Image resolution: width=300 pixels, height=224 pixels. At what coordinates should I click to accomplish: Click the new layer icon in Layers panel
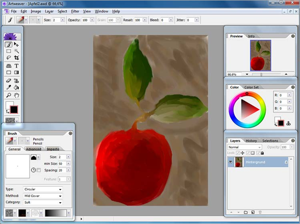253,212
